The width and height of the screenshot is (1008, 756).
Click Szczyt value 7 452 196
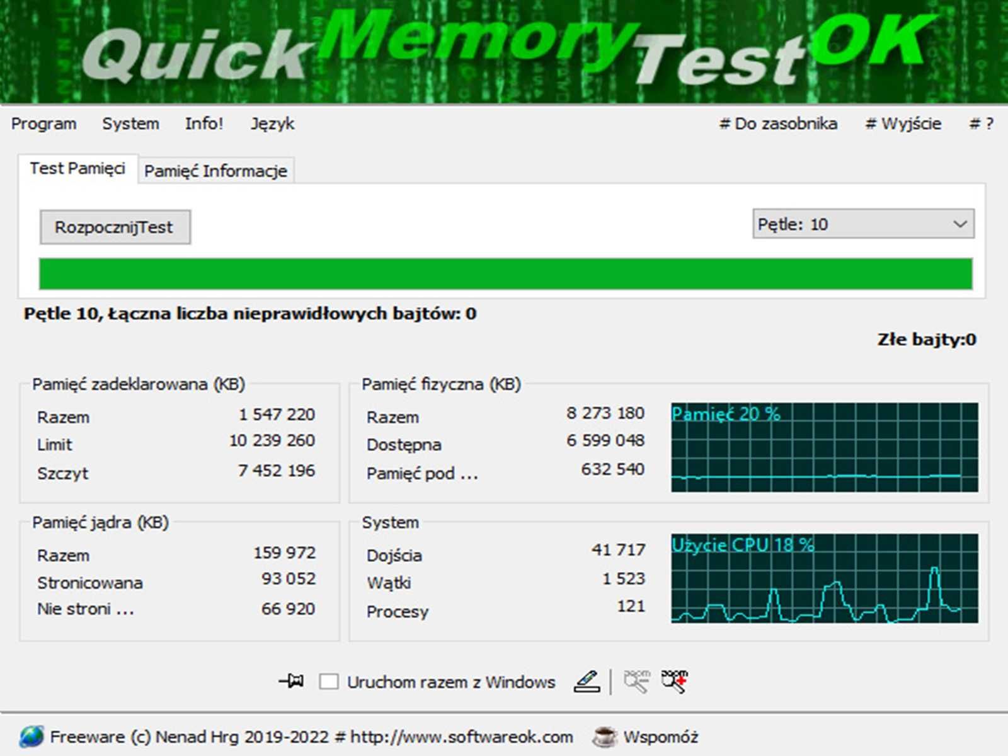click(277, 471)
